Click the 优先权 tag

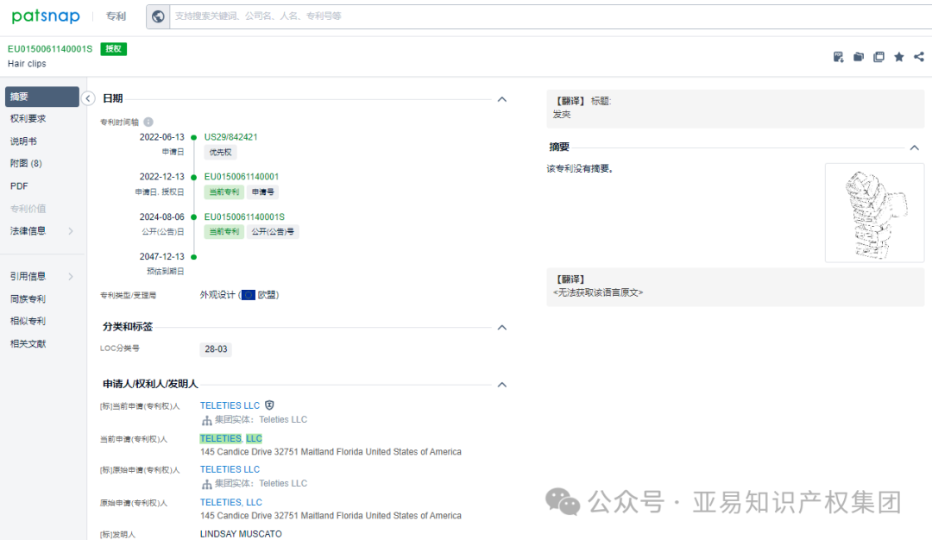pyautogui.click(x=221, y=153)
